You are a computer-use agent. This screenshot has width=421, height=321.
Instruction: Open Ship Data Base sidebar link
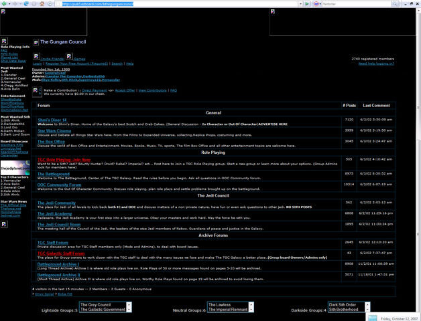tap(13, 61)
